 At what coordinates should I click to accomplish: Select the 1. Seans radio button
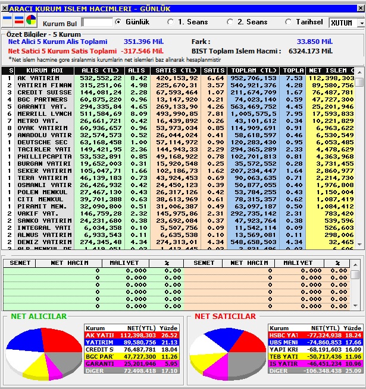click(171, 22)
